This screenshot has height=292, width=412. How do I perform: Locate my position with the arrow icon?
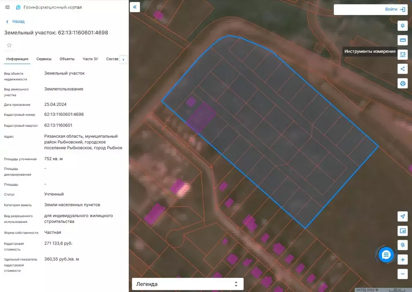(402, 216)
